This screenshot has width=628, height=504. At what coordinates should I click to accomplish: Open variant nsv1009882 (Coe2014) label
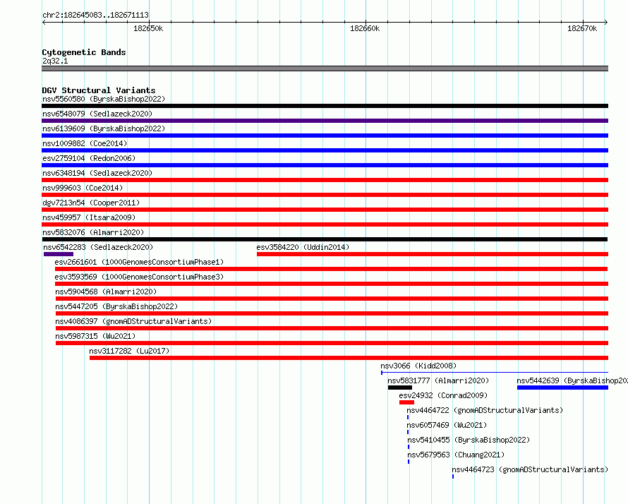(85, 143)
